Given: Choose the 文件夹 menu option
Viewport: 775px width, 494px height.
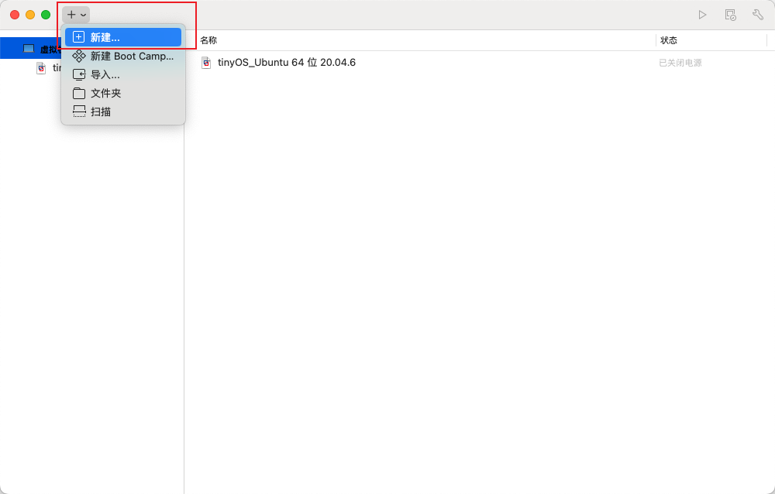Looking at the screenshot, I should 123,93.
